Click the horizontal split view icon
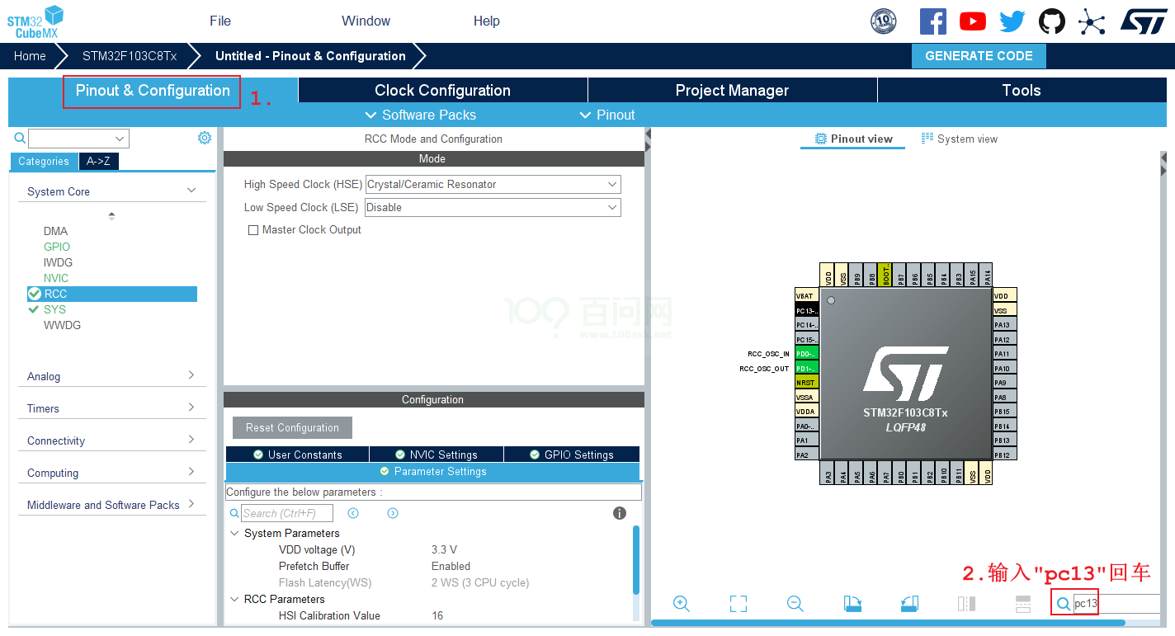This screenshot has height=636, width=1175. click(1023, 604)
